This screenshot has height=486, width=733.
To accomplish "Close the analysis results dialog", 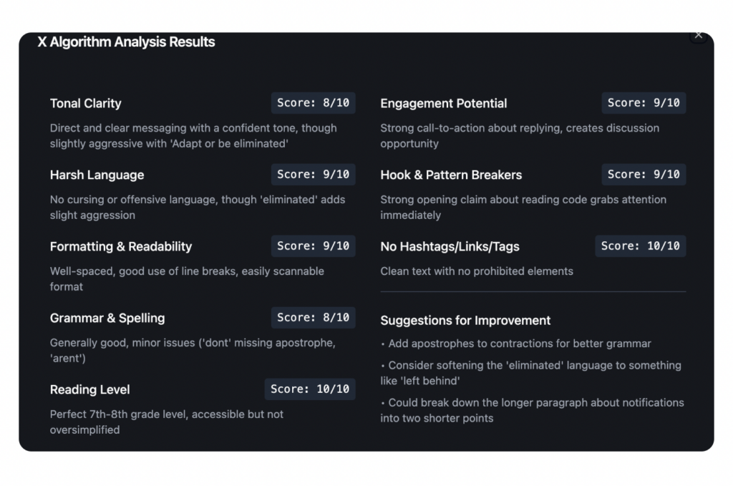I will [698, 36].
